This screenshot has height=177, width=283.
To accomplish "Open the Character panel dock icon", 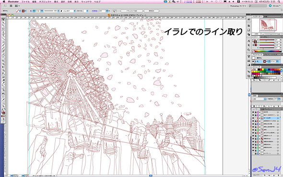I will 249,41.
